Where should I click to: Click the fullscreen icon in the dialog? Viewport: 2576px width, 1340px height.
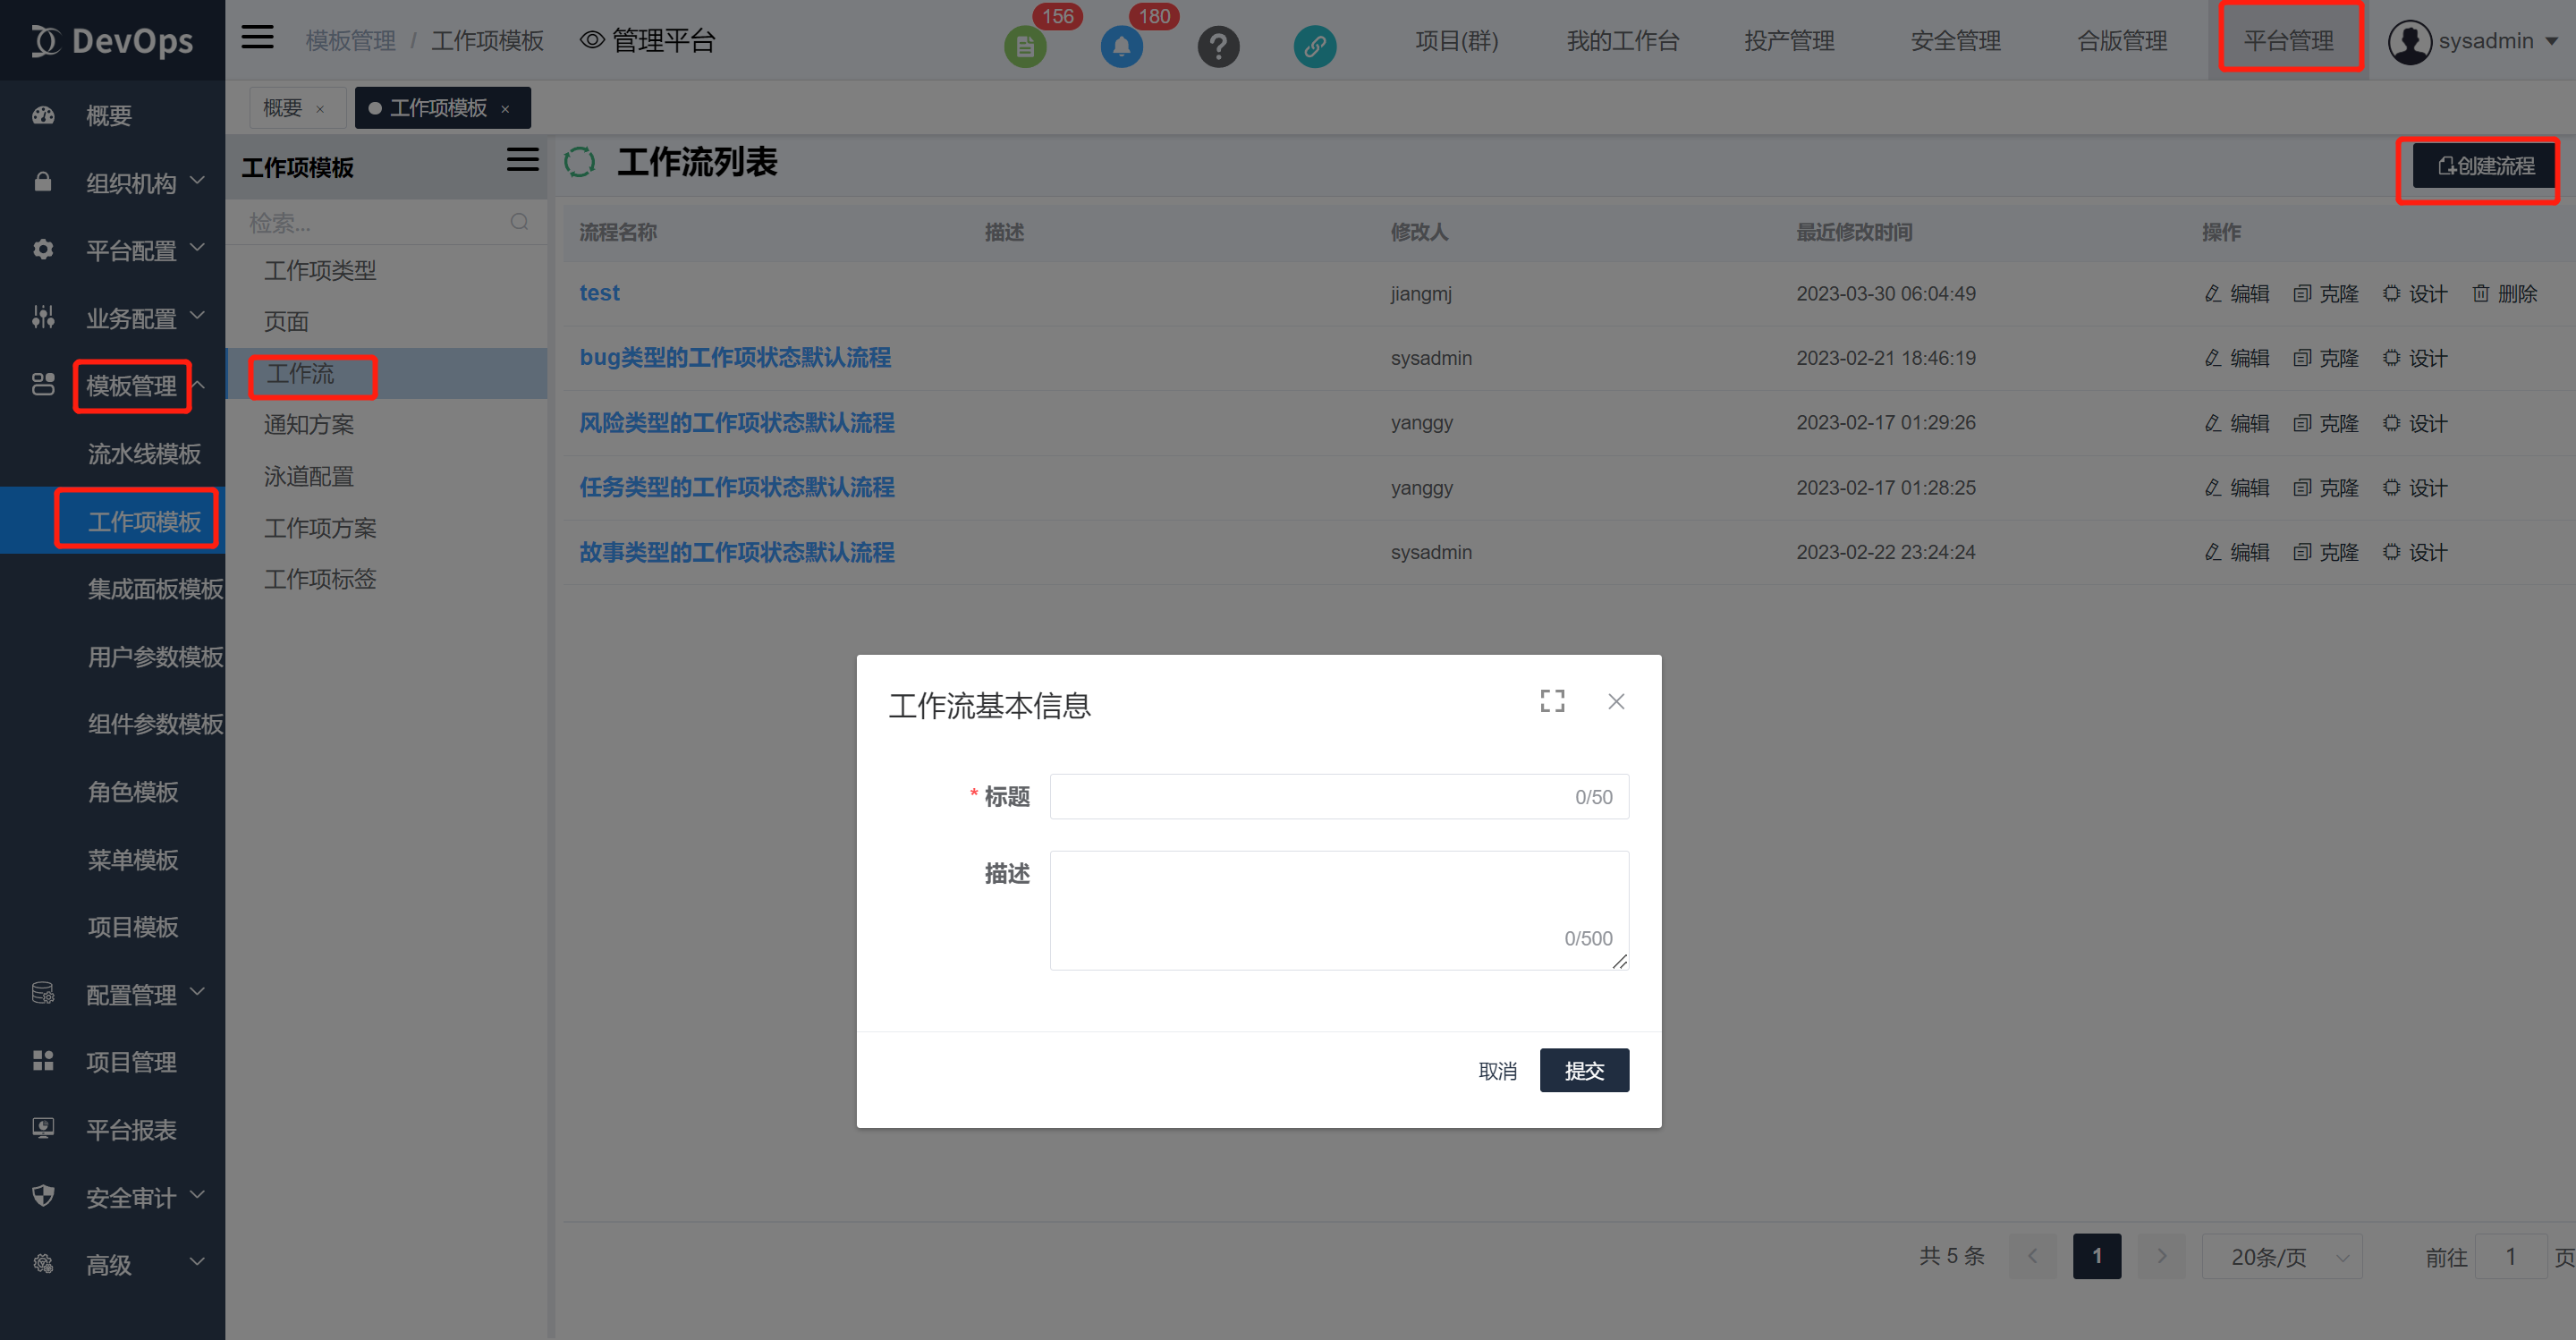1552,701
